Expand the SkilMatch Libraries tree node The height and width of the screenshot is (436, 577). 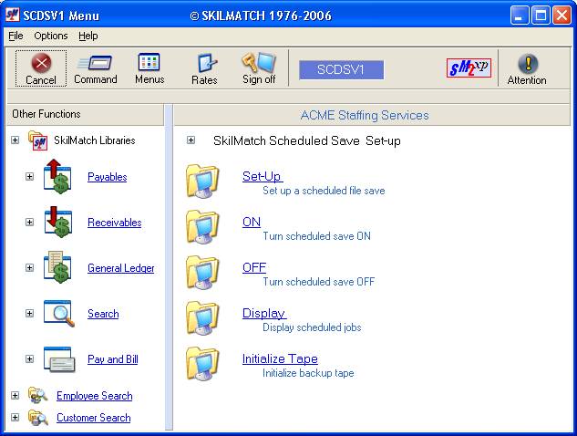pyautogui.click(x=15, y=140)
